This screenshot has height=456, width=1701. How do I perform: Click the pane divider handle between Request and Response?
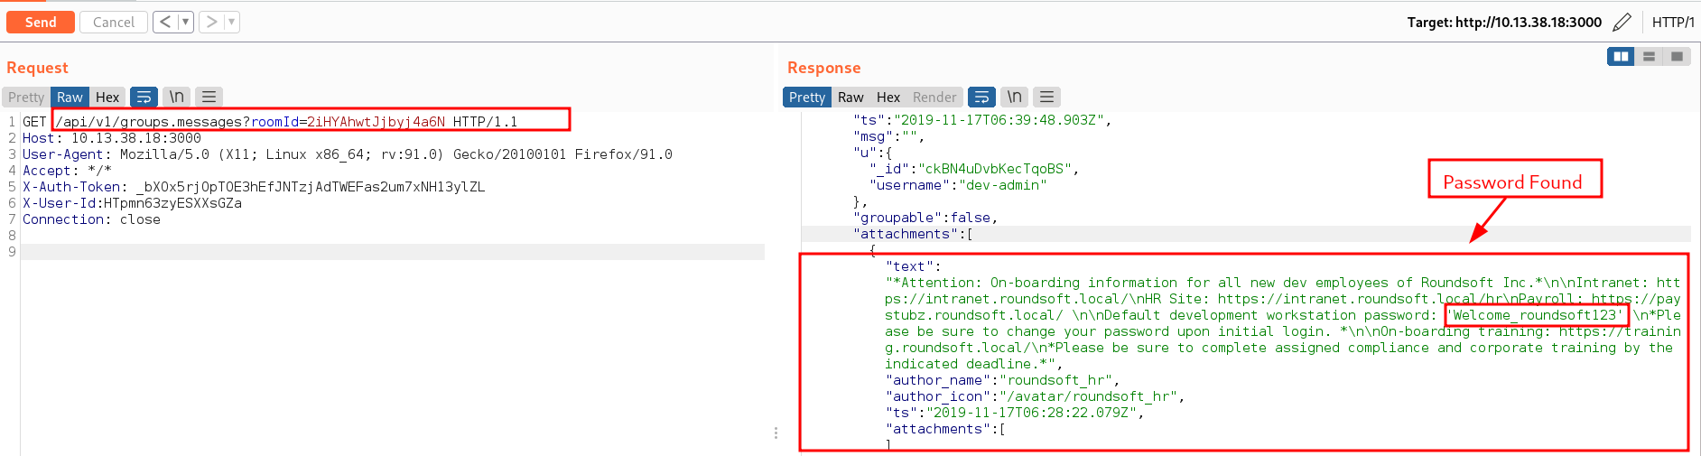pos(776,433)
